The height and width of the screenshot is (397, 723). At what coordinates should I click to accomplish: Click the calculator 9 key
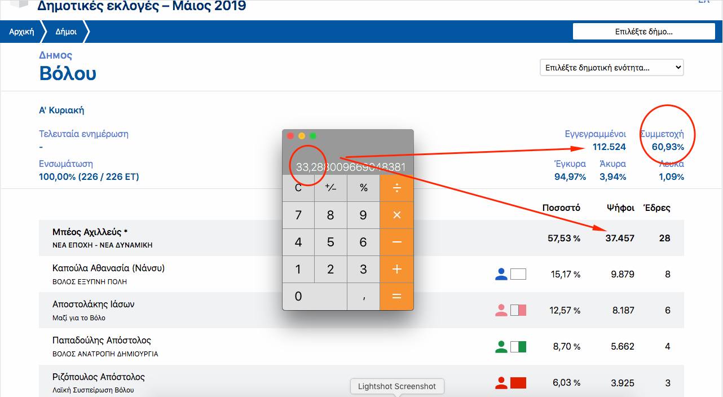(x=363, y=215)
